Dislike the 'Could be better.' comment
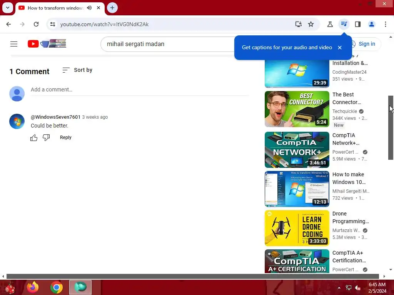Image resolution: width=394 pixels, height=295 pixels. click(46, 138)
